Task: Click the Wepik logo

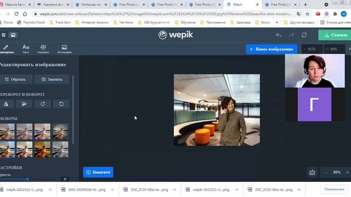Action: click(175, 35)
